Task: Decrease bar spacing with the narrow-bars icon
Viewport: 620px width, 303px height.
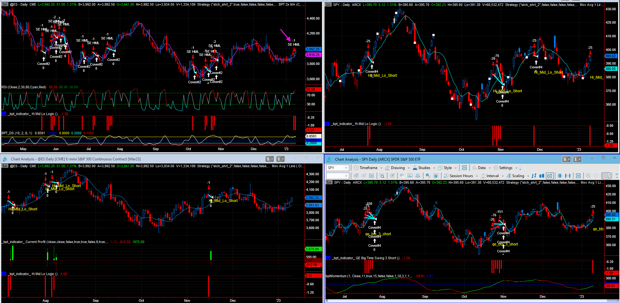Action: [560, 176]
